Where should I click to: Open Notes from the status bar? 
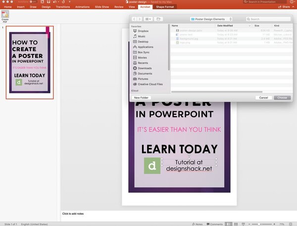coord(199,224)
